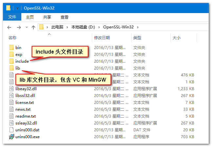This screenshot has width=212, height=147.
Task: Select the libeay32.dll file icon
Action: coord(11,89)
